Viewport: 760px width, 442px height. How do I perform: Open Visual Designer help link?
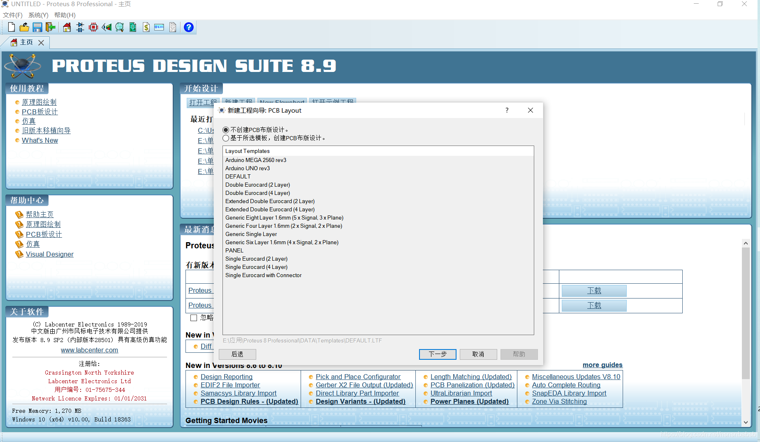pos(50,255)
